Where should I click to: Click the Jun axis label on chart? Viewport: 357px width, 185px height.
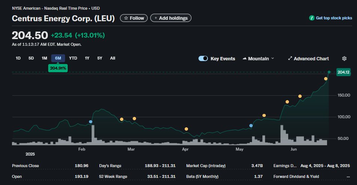click(x=294, y=149)
